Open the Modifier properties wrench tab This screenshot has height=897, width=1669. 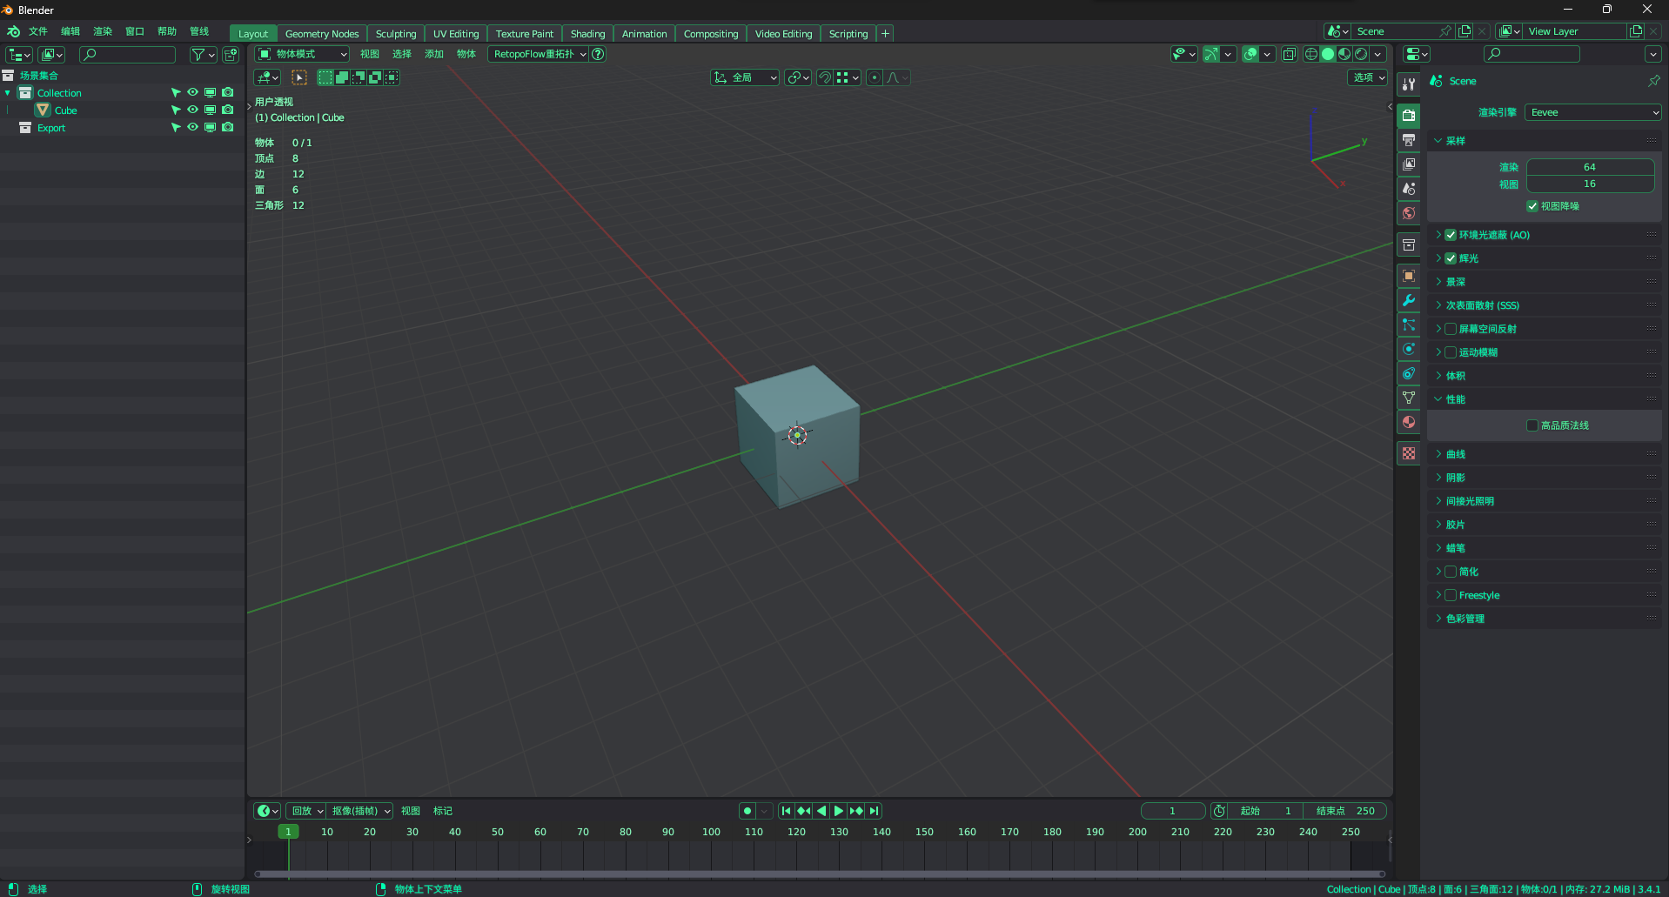[x=1409, y=300]
